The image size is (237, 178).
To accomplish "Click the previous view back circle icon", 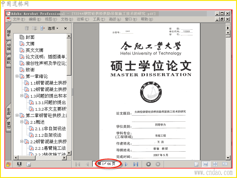I will pos(148,164).
